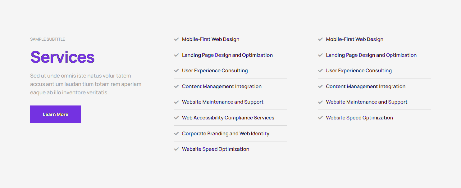Click User Experience Consulting text in middle list
The image size is (461, 188).
click(x=215, y=71)
